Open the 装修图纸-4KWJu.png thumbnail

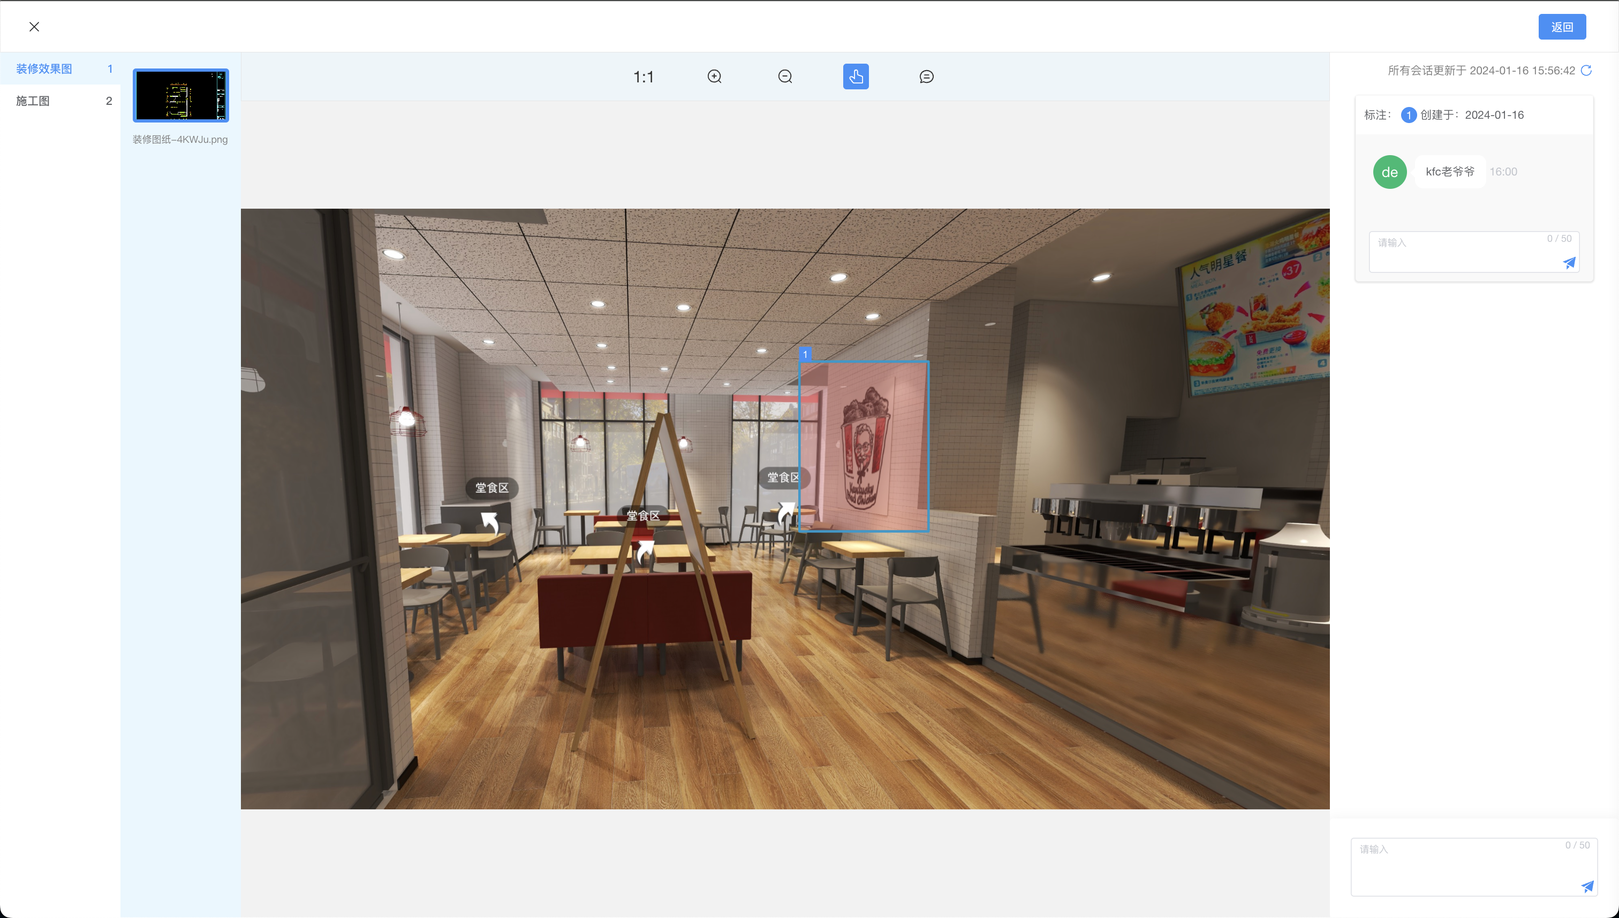point(180,95)
